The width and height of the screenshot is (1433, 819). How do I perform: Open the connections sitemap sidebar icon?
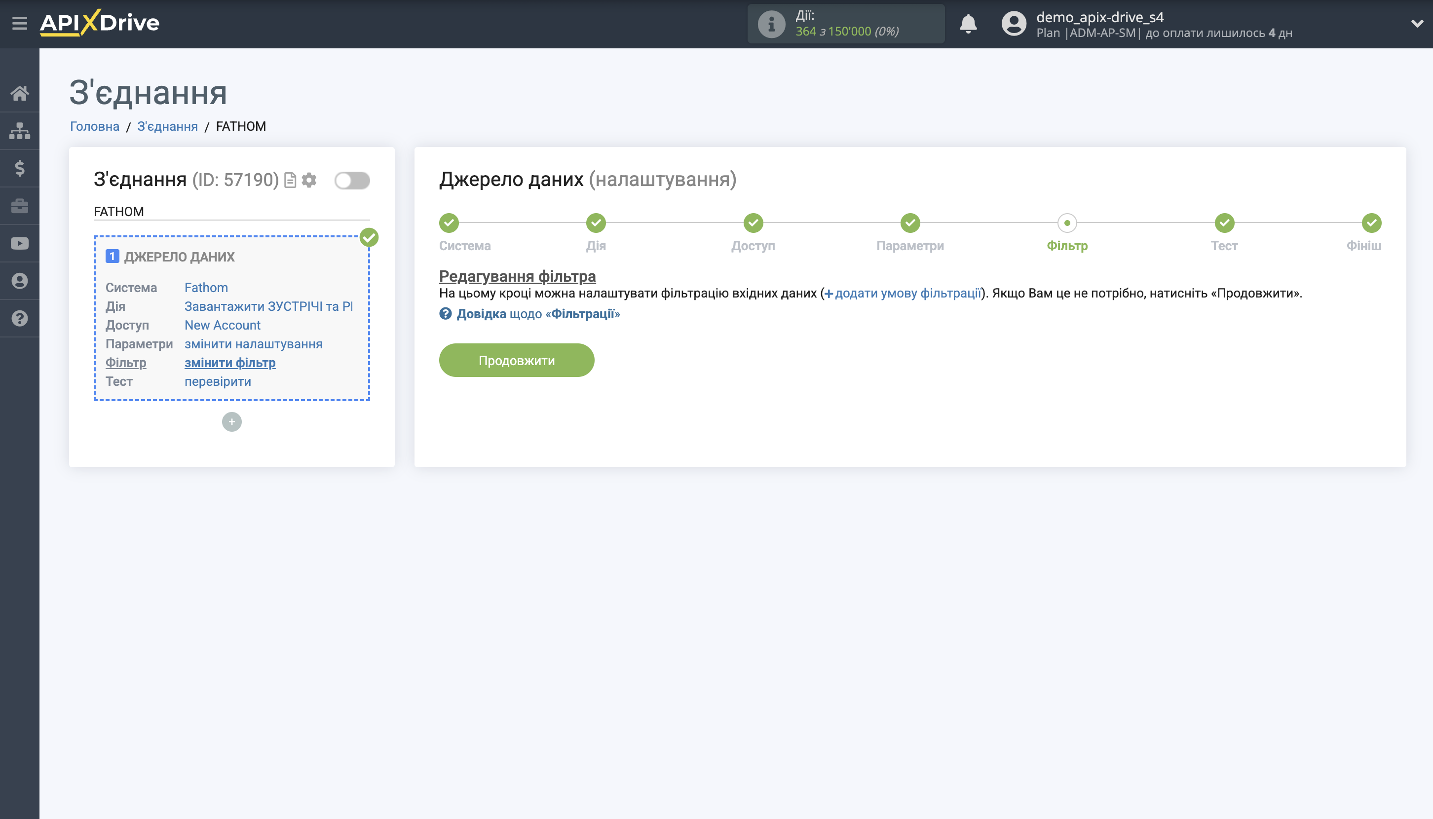(x=20, y=131)
